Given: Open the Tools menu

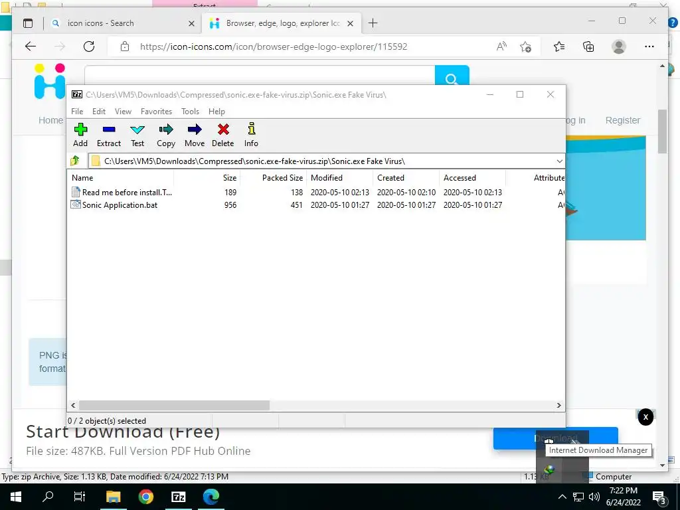Looking at the screenshot, I should pos(190,112).
